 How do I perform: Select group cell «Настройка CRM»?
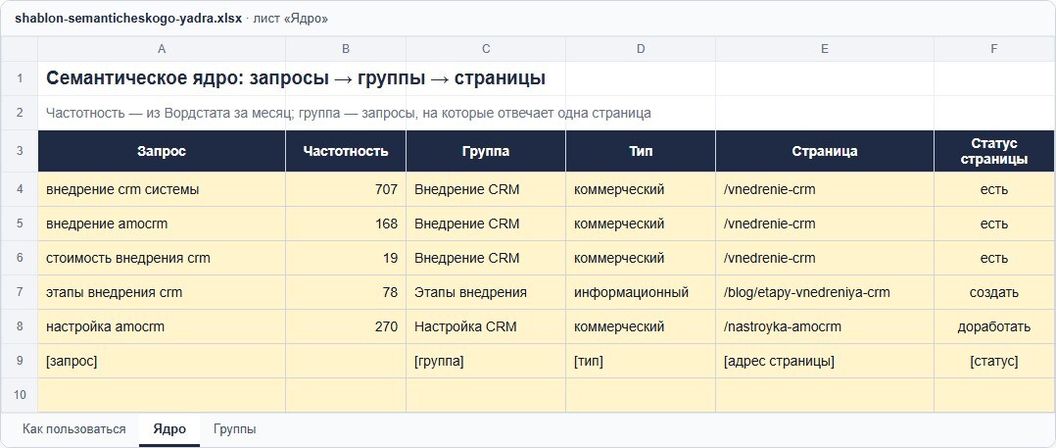486,326
